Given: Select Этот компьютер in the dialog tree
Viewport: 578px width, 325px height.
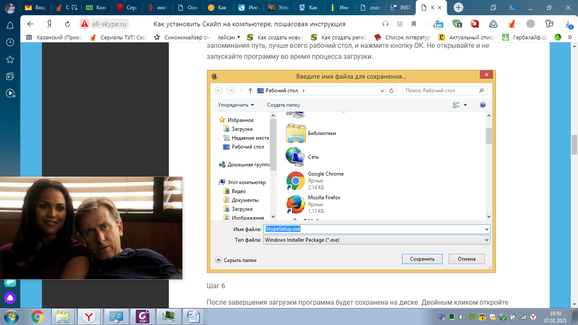Looking at the screenshot, I should click(x=242, y=182).
